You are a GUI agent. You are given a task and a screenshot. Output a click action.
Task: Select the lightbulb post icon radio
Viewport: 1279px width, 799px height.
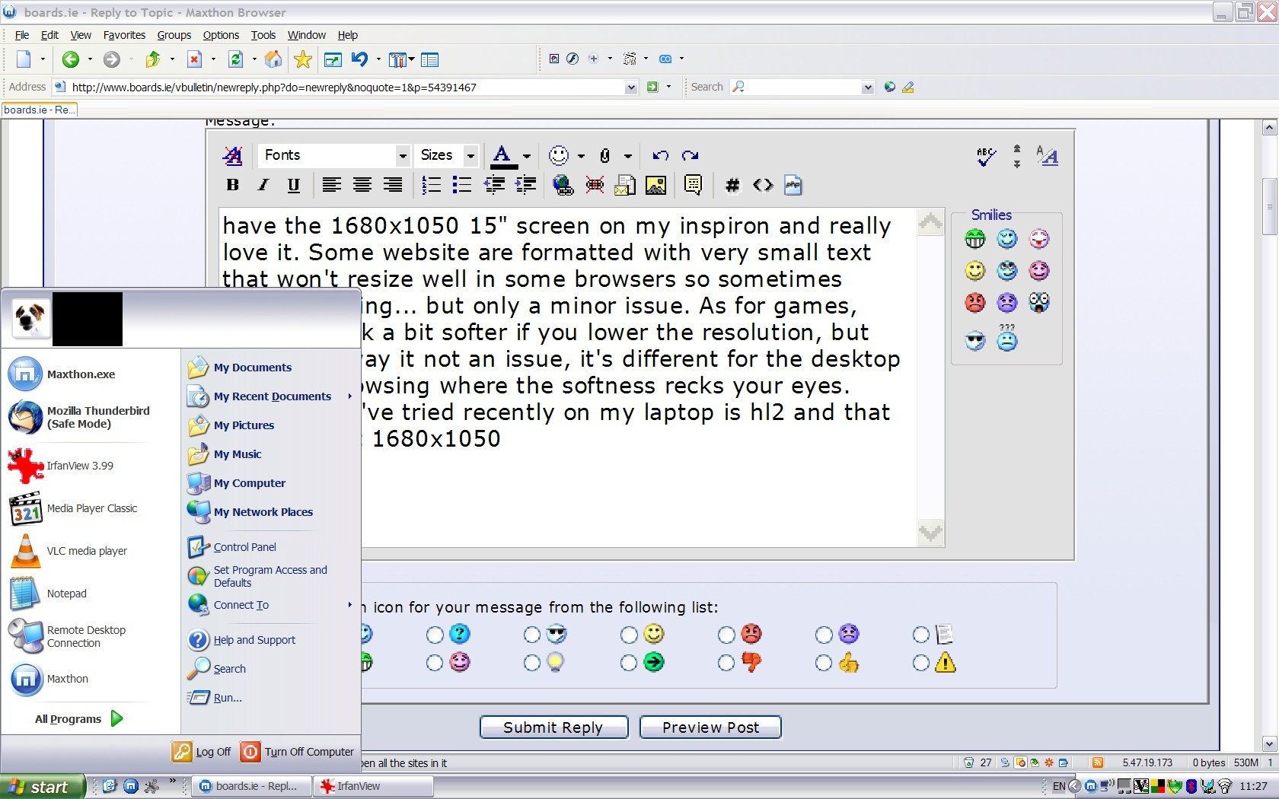(x=532, y=663)
